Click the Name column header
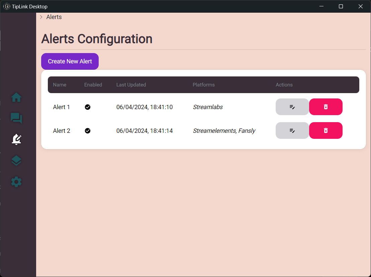Image resolution: width=371 pixels, height=277 pixels. (60, 85)
